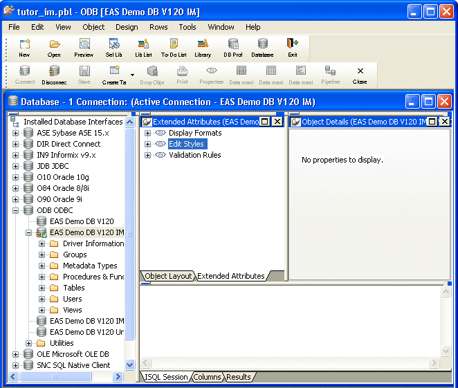Click the Database toolbar icon
This screenshot has width=458, height=388.
263,48
